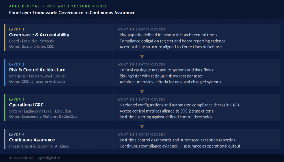Click the SOC 2 trust criteria bullet

pos(166,111)
